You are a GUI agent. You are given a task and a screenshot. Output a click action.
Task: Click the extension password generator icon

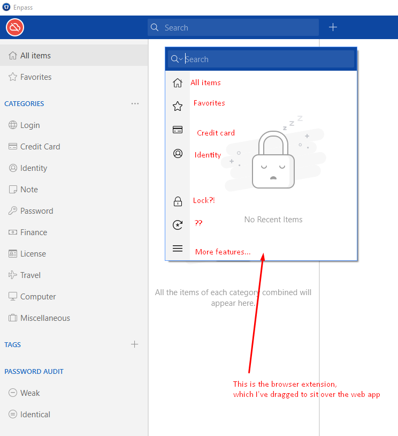[x=178, y=224]
